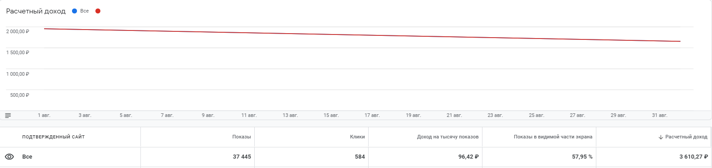
Task: Click the Все legend label
Action: click(85, 11)
